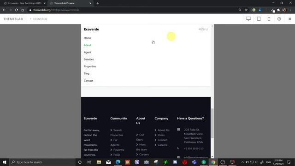Click the address bar URL
This screenshot has width=295, height=166.
click(x=56, y=10)
